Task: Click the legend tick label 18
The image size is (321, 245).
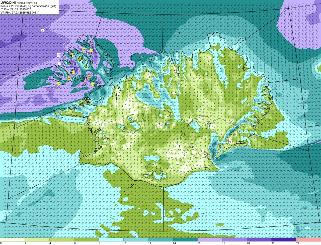Action: (223, 243)
